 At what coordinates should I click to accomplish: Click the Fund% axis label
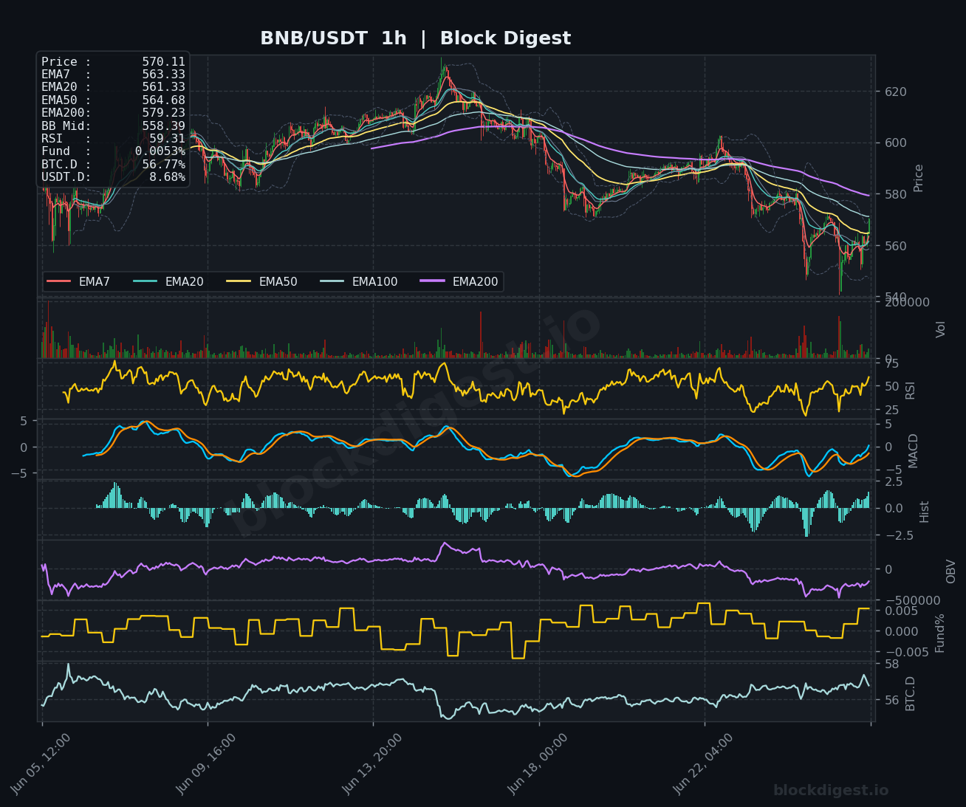(940, 633)
